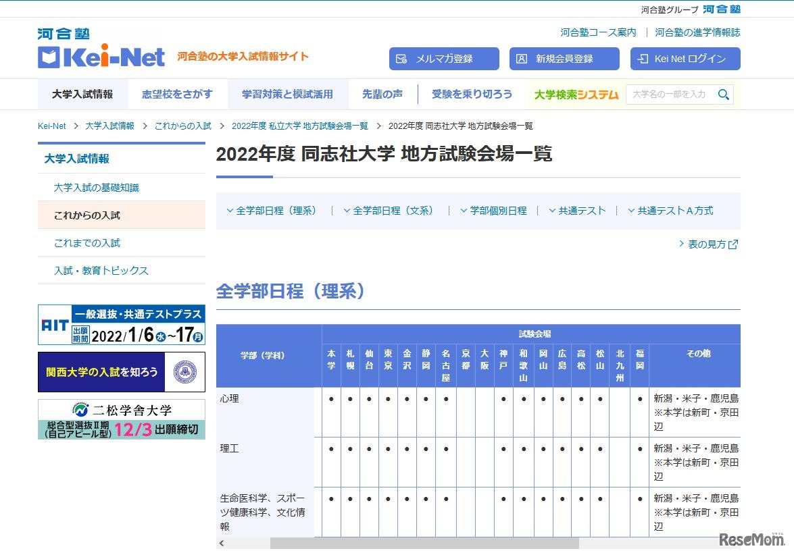Click the 大学検索システム search input field
Screen dimensions: 794x555
(669, 95)
